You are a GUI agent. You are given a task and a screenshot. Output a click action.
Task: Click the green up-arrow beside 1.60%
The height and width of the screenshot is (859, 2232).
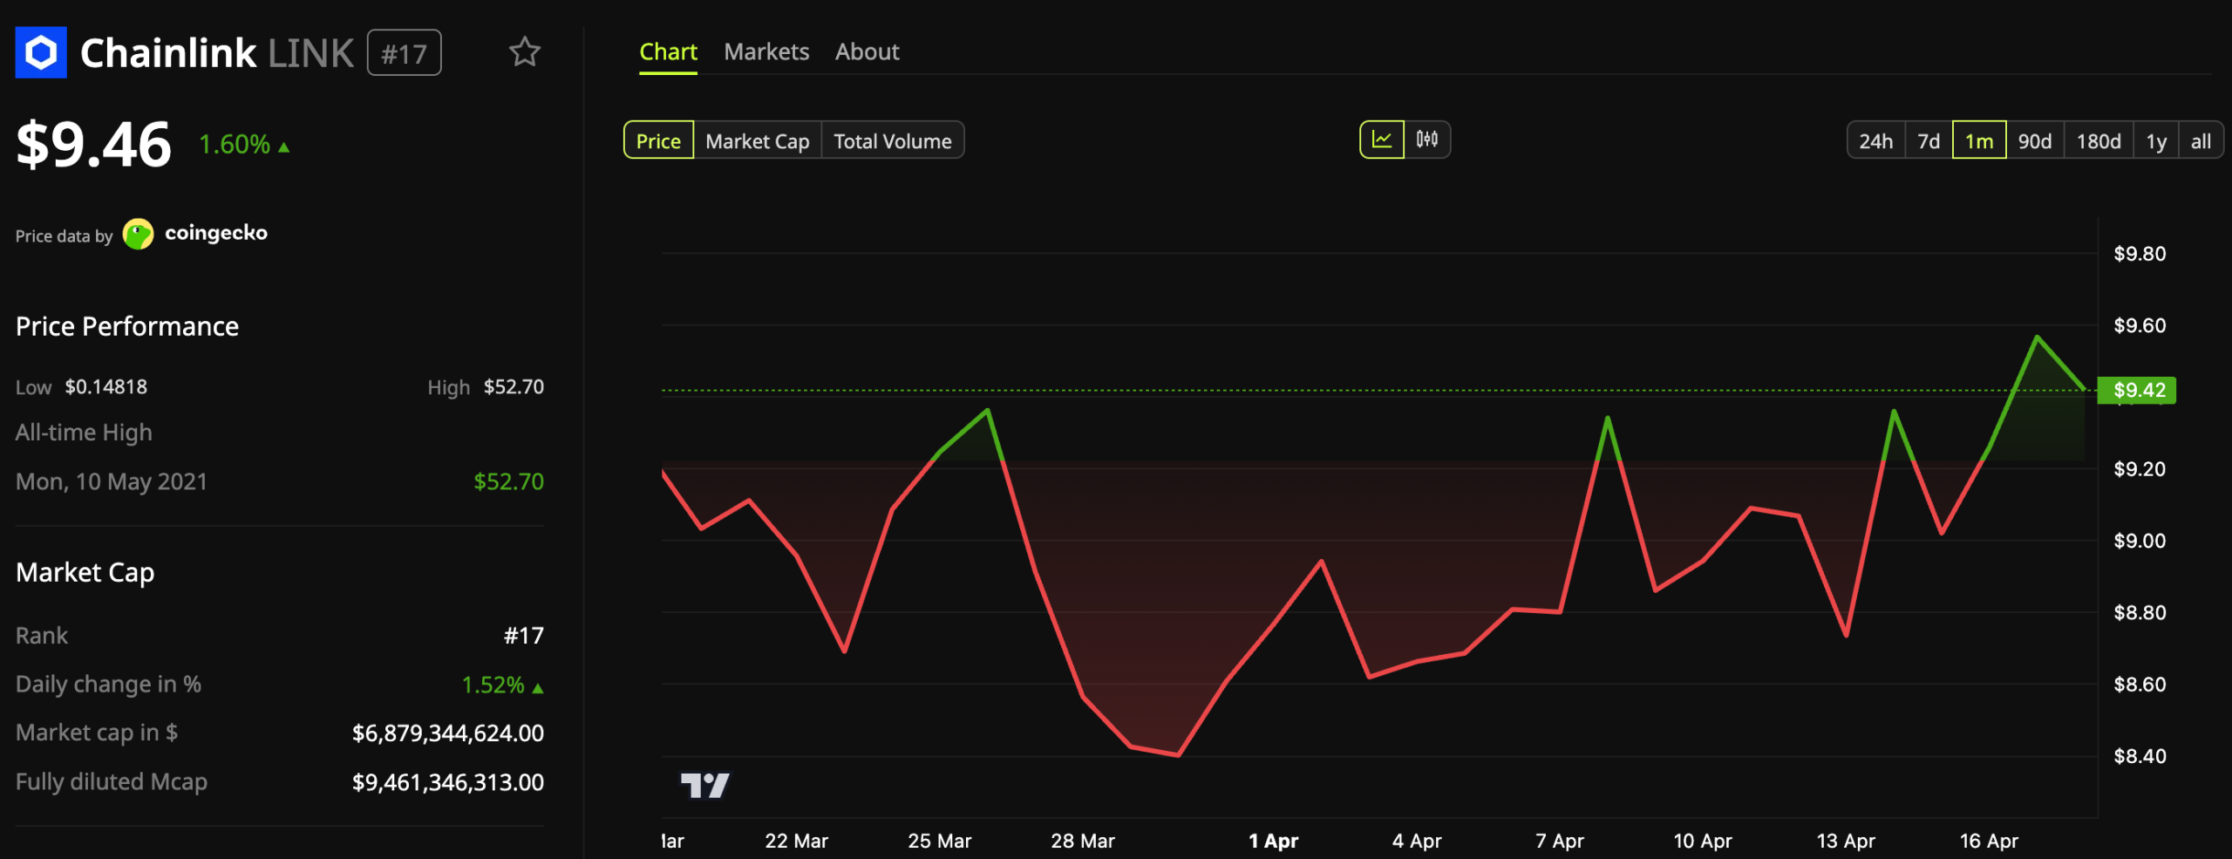tap(282, 146)
